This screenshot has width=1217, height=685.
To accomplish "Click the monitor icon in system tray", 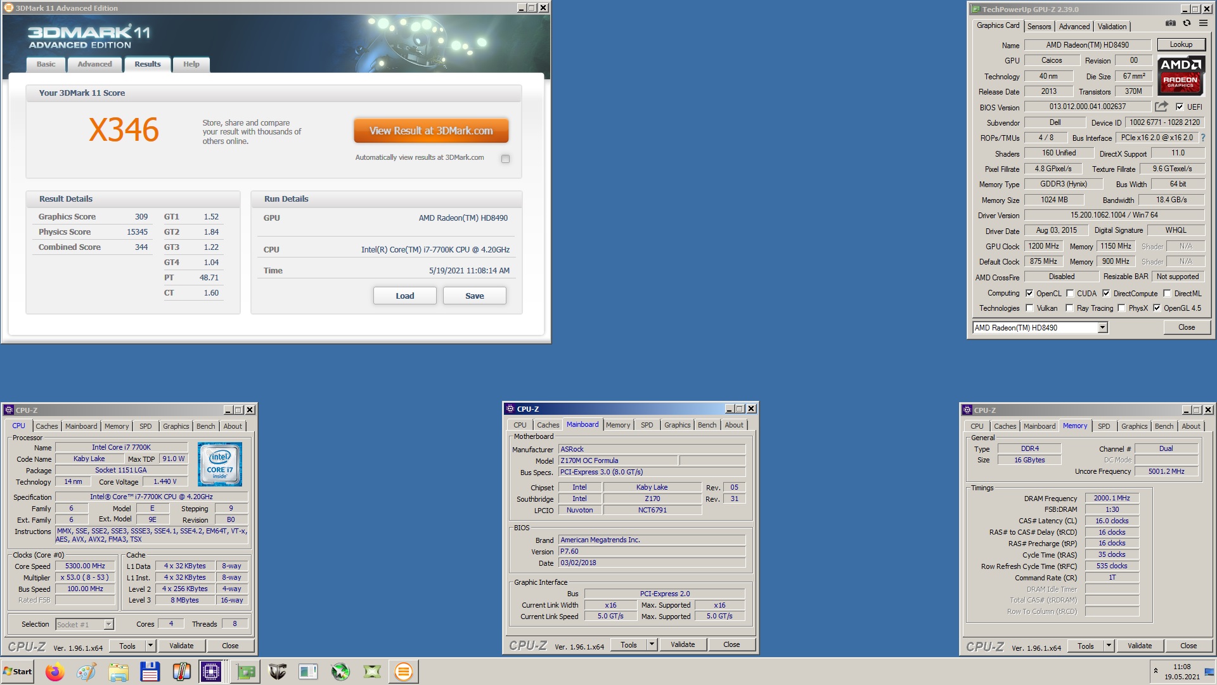I will coord(1209,672).
